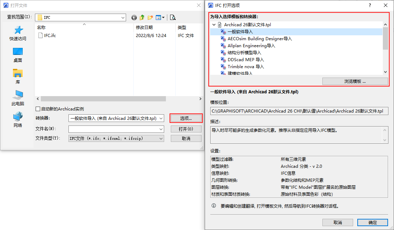
Task: Click translator list scroll down arrow
Action: point(386,72)
